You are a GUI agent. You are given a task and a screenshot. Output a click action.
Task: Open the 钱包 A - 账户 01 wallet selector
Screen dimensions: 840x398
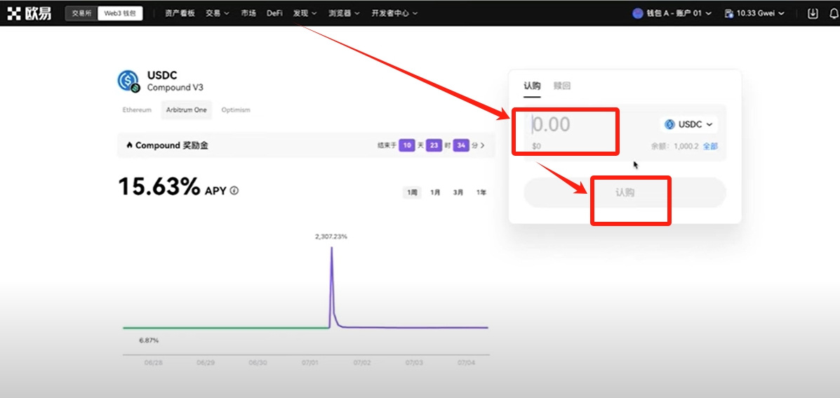(x=672, y=13)
